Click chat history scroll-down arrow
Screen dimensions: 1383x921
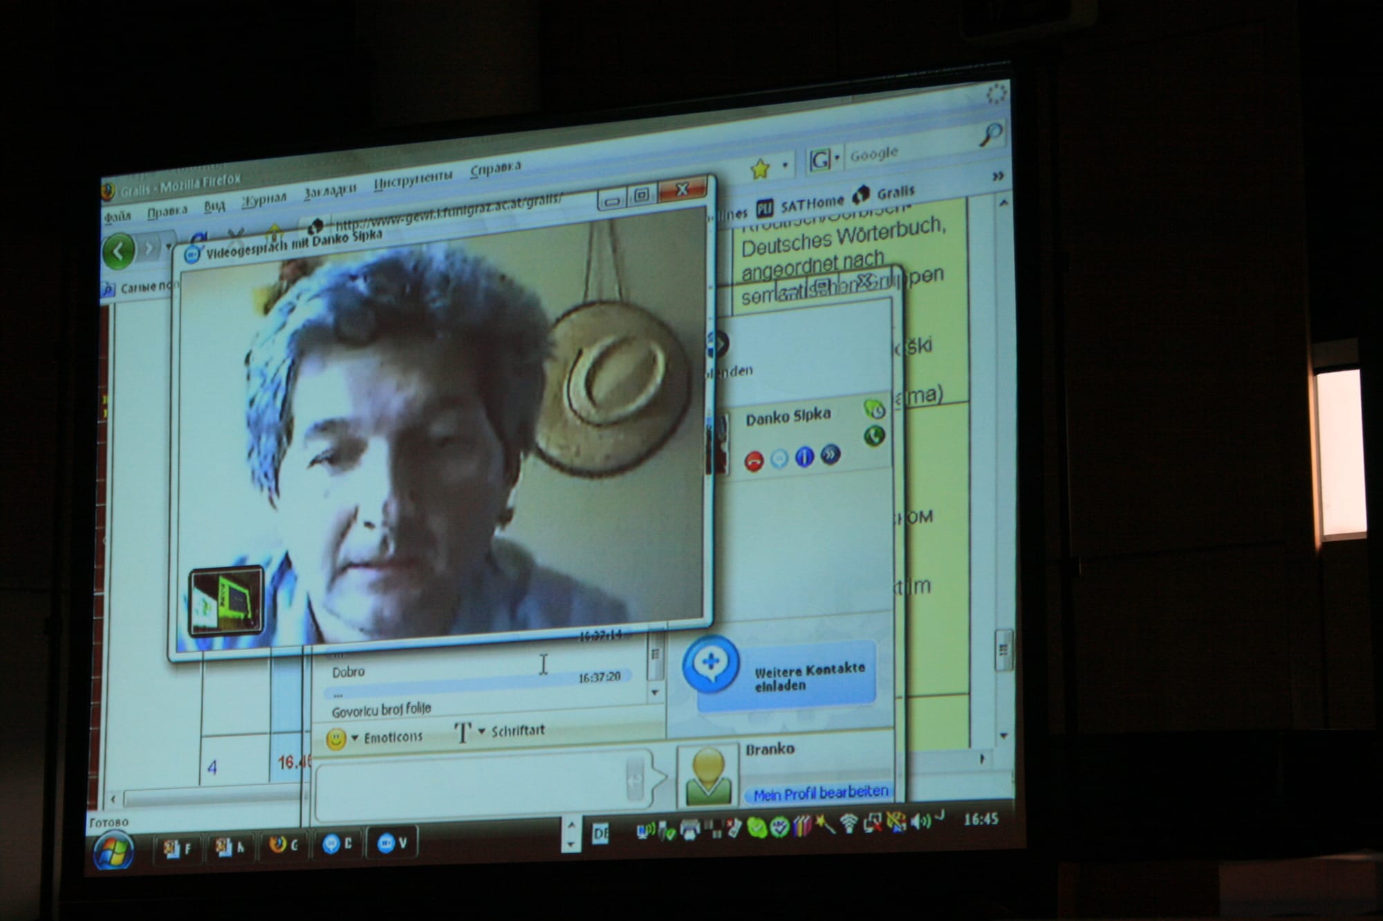click(x=655, y=692)
